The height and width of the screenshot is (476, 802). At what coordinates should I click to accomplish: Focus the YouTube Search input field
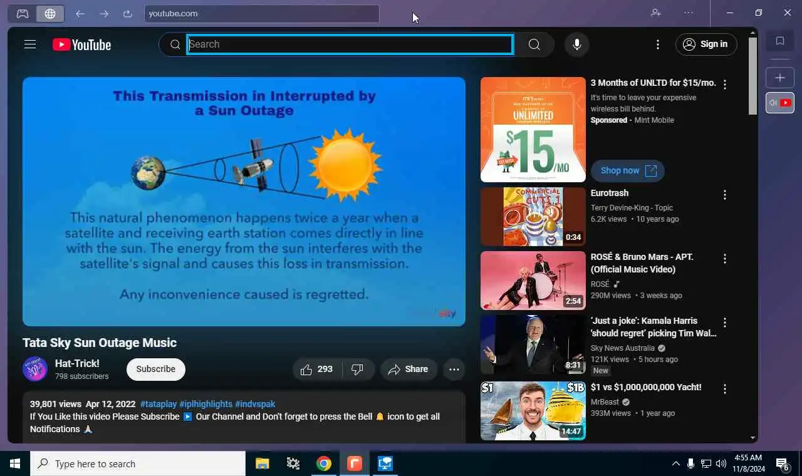click(x=350, y=44)
